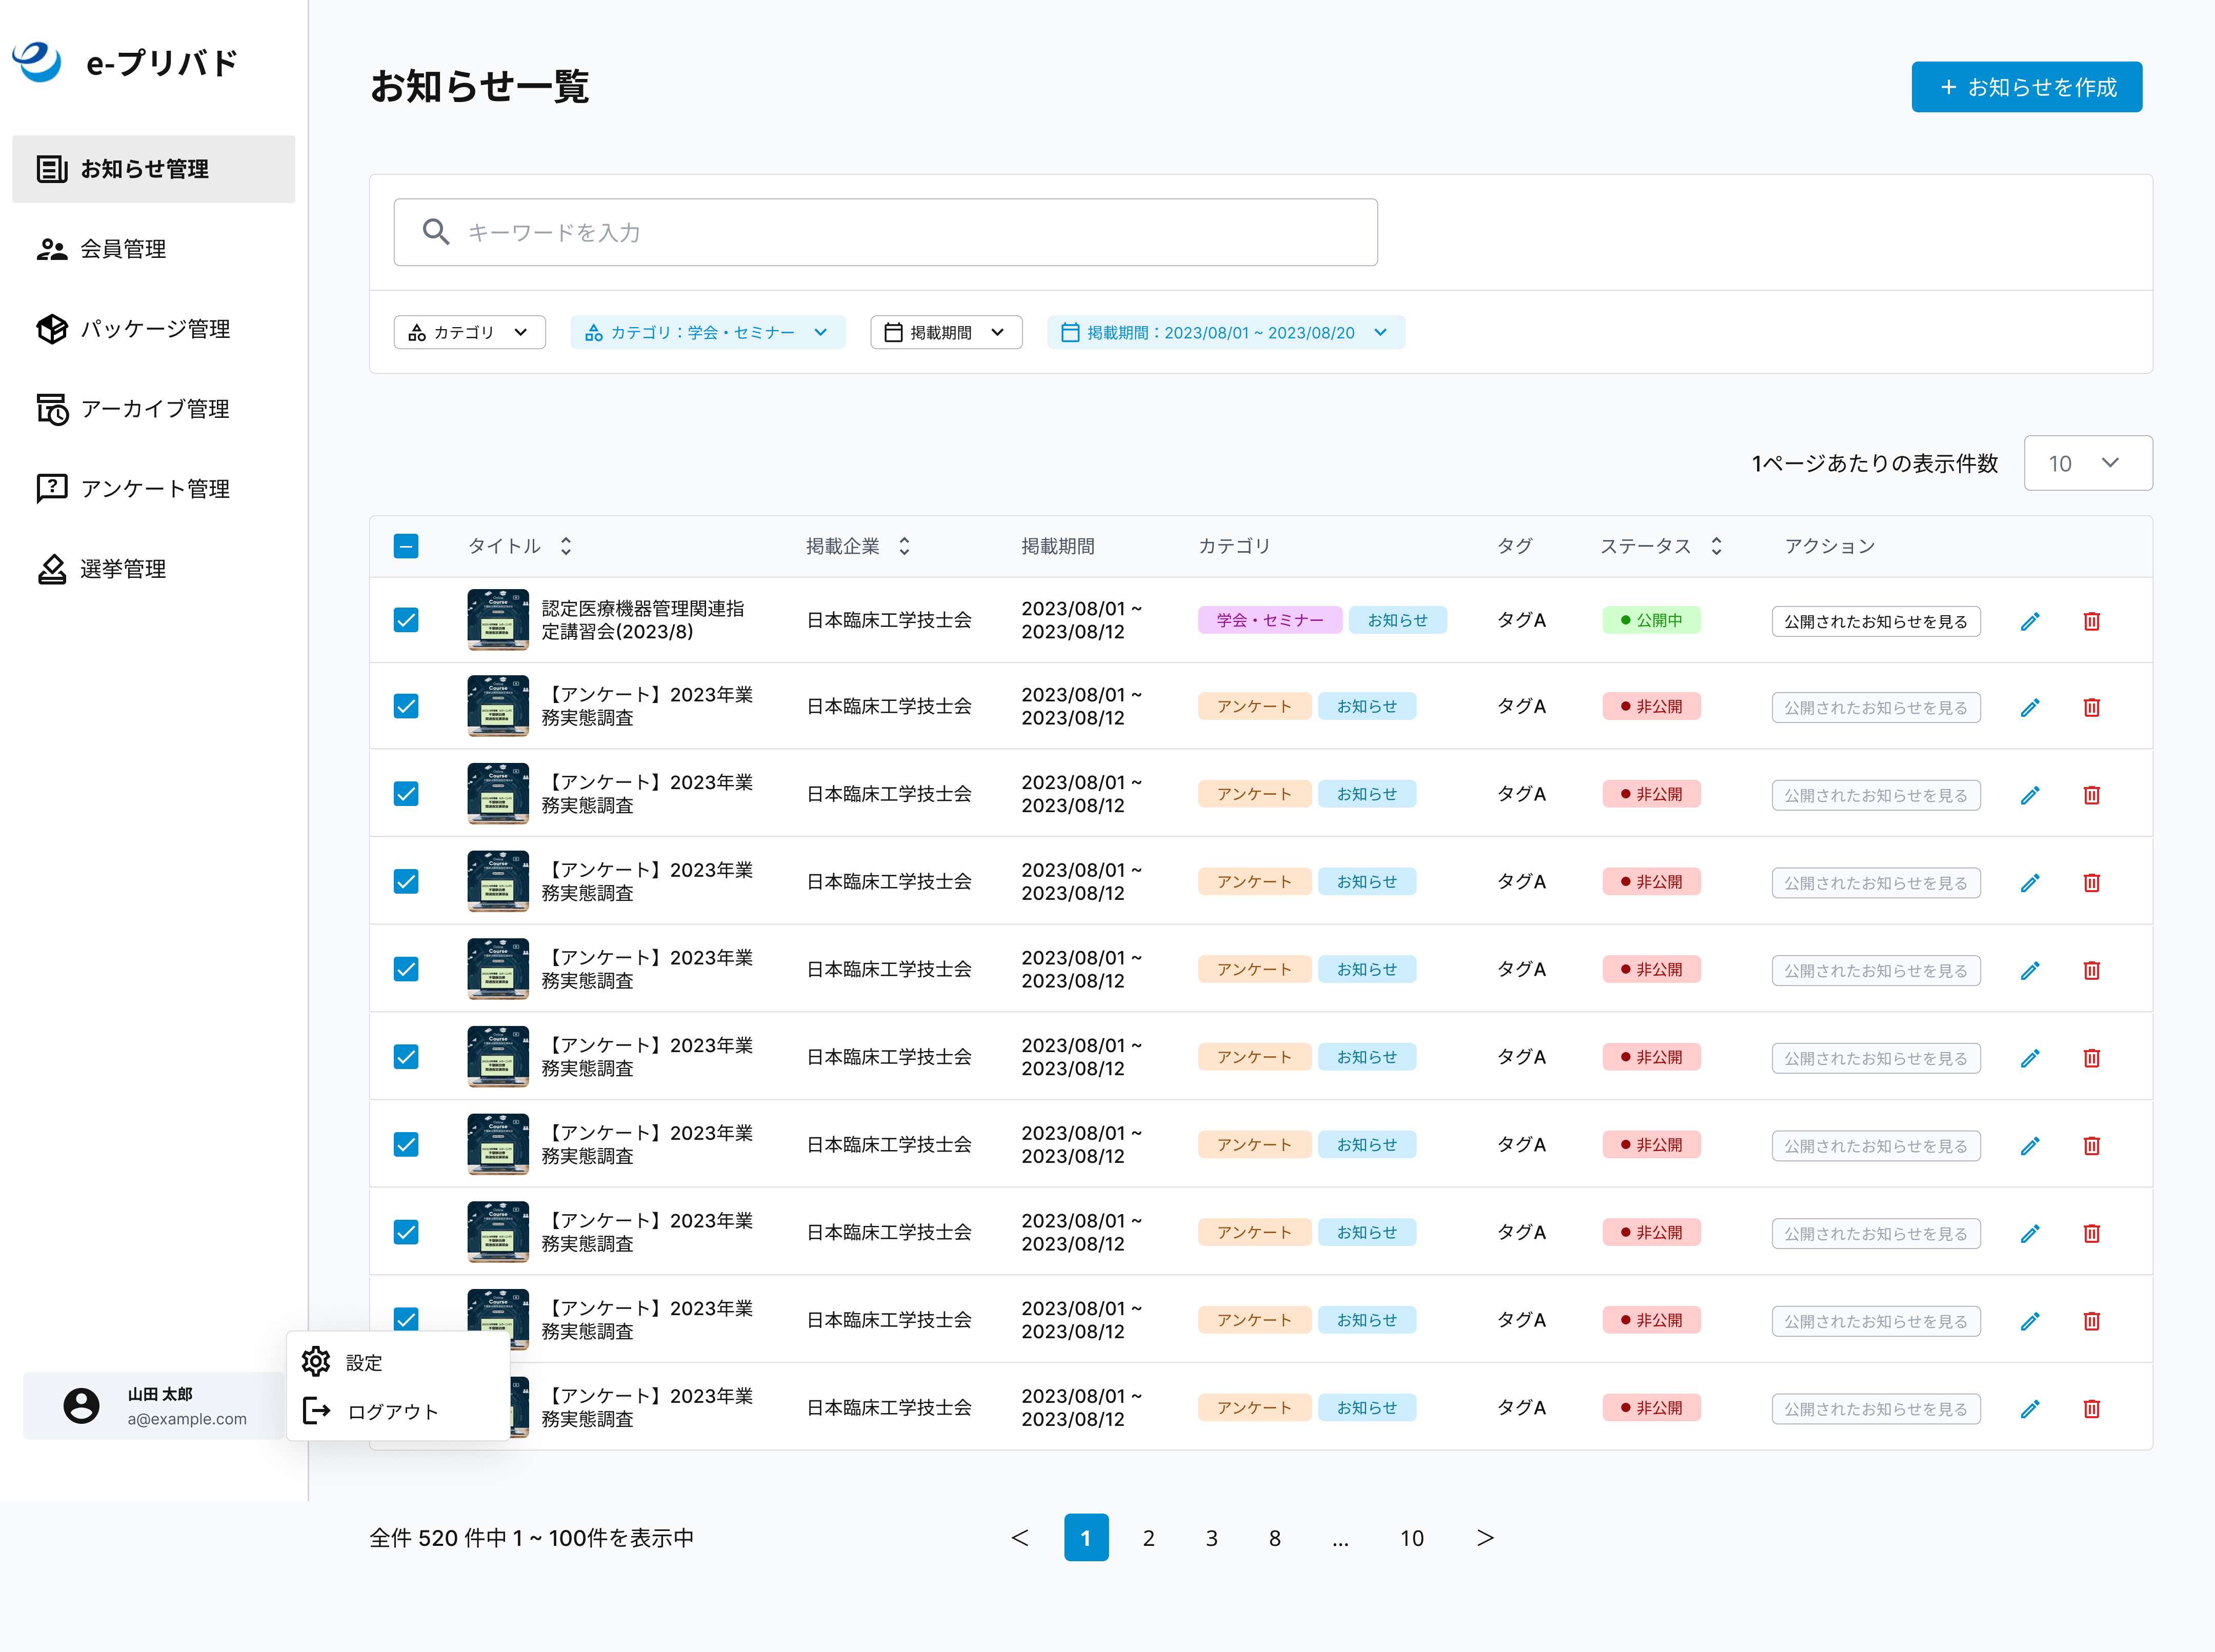Toggle the header select-all checkbox
The width and height of the screenshot is (2215, 1652).
point(406,546)
